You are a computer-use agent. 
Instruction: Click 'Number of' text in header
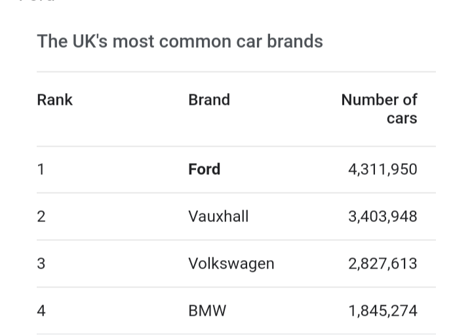(x=379, y=100)
